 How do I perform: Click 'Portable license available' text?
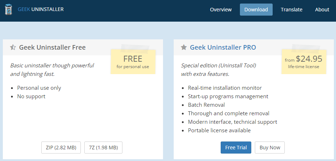point(219,130)
